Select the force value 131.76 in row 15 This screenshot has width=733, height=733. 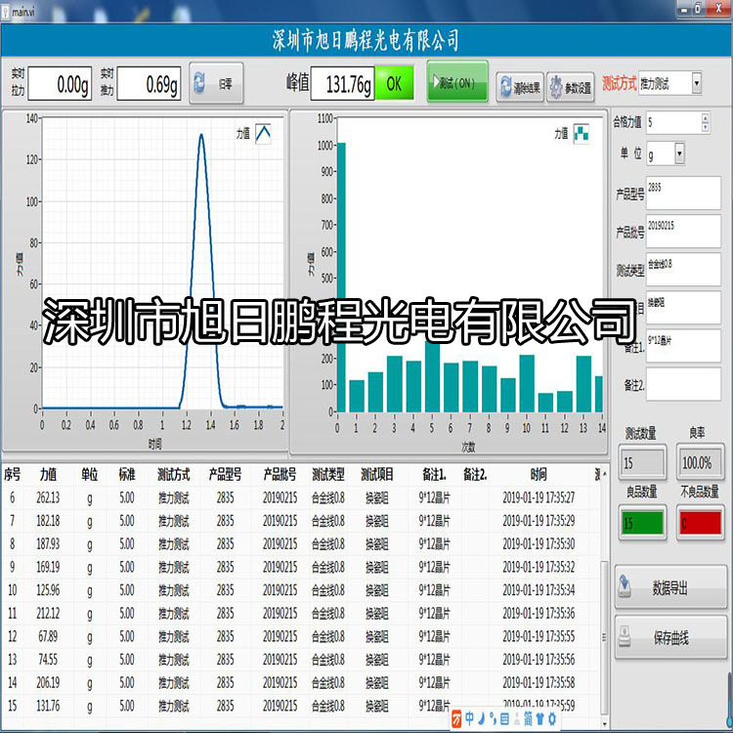[48, 706]
